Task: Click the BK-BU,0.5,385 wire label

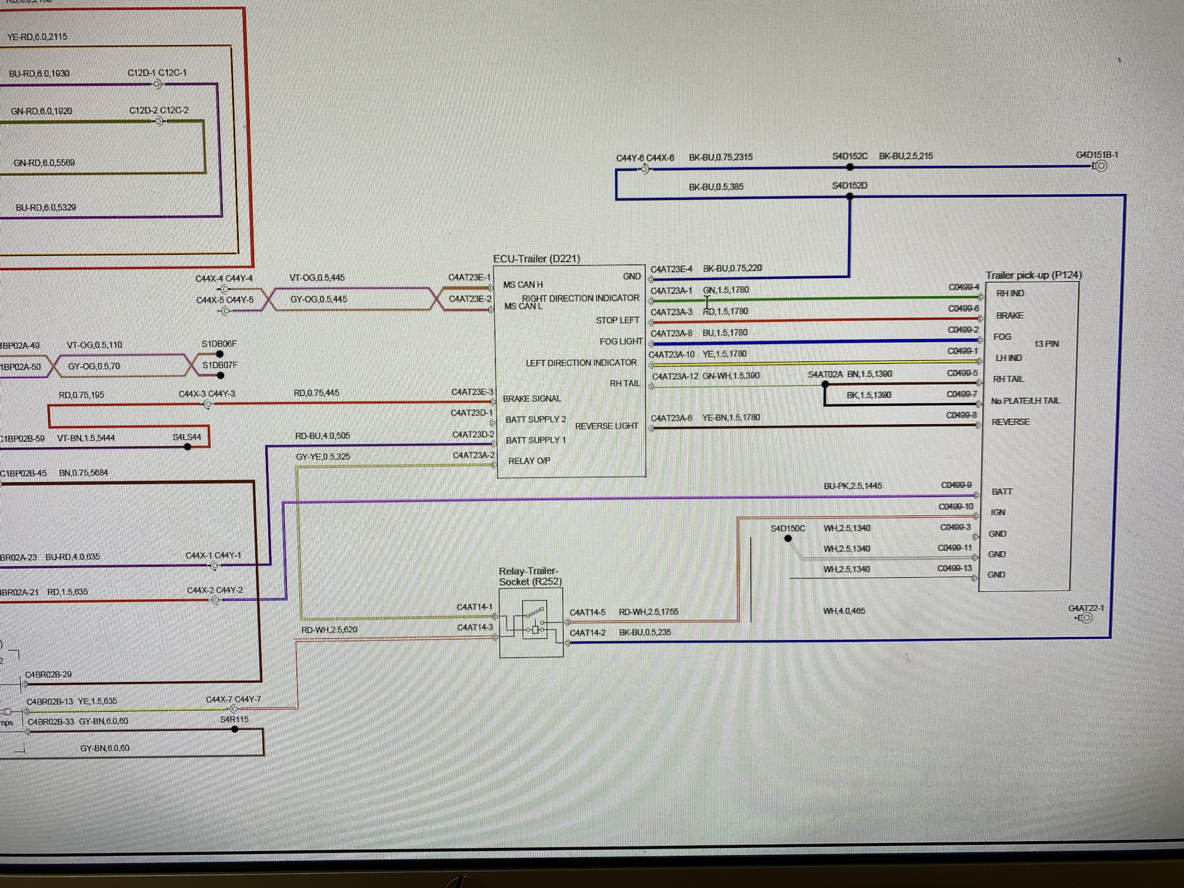Action: click(716, 186)
